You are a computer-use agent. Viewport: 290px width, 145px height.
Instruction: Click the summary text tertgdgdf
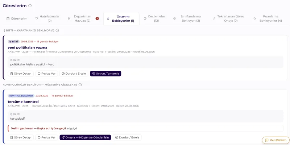[x=17, y=119]
